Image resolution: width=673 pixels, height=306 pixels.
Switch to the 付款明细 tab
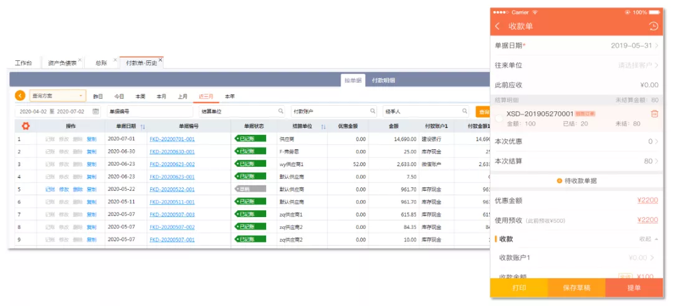(383, 80)
